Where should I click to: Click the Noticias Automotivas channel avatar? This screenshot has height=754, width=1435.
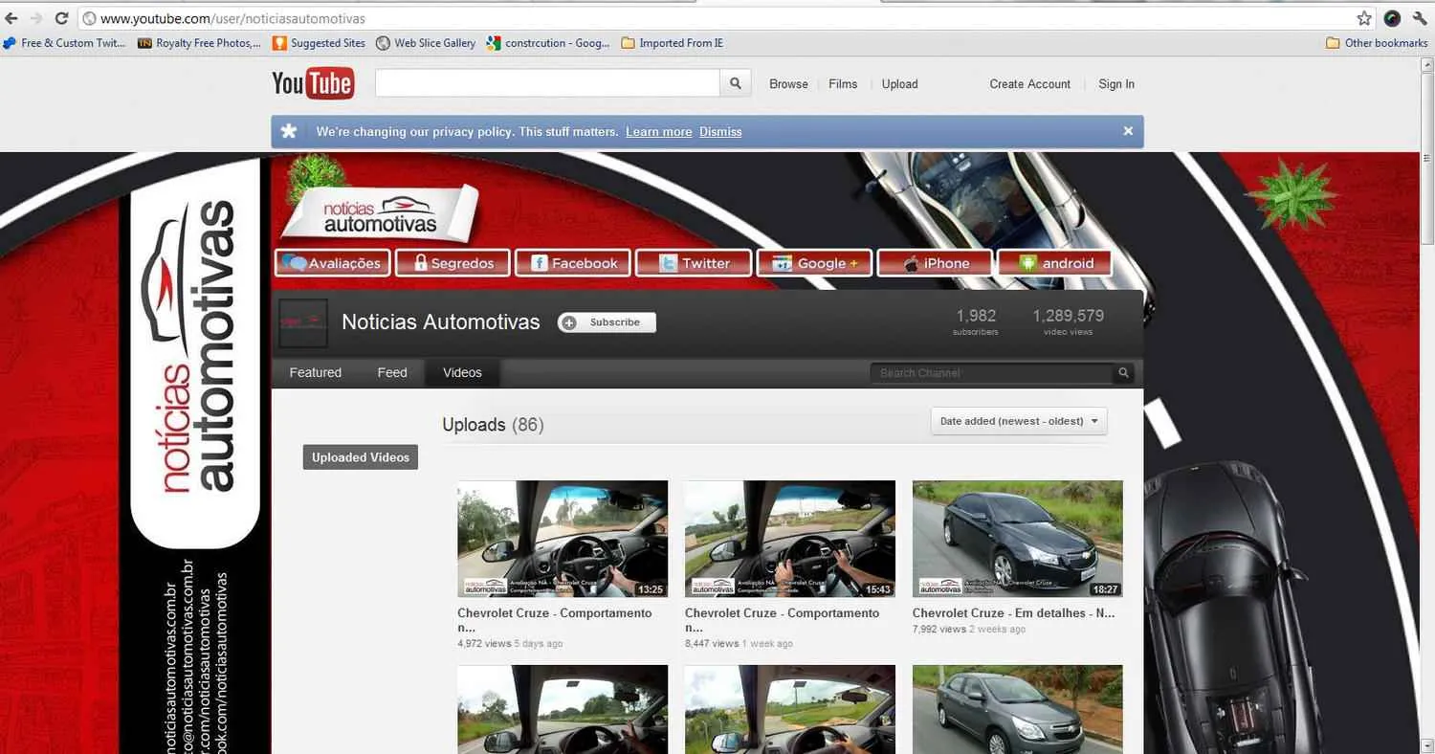303,323
